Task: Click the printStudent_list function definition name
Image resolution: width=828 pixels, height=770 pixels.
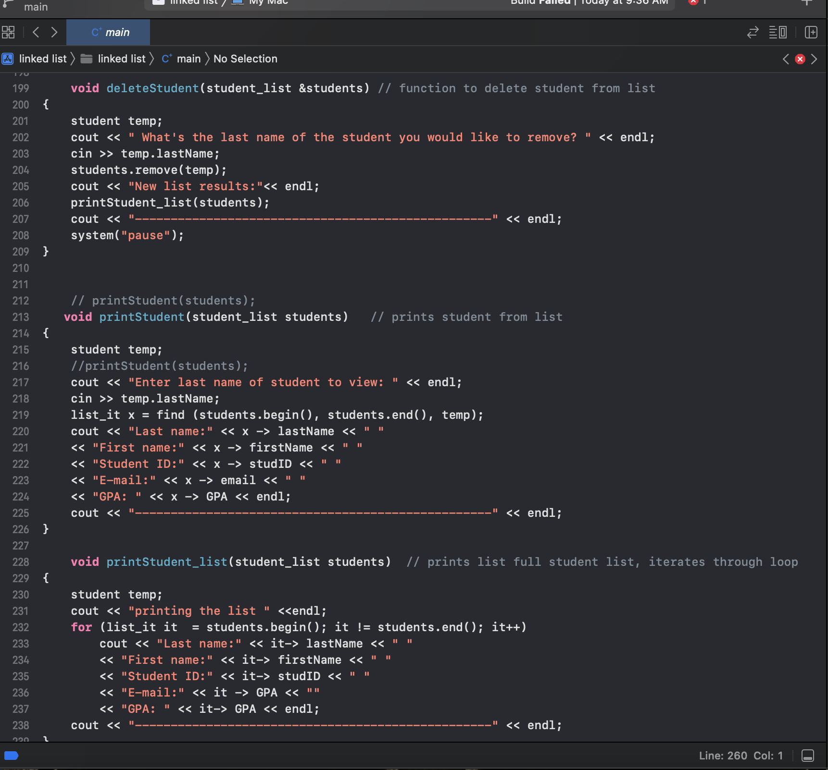Action: coord(167,562)
